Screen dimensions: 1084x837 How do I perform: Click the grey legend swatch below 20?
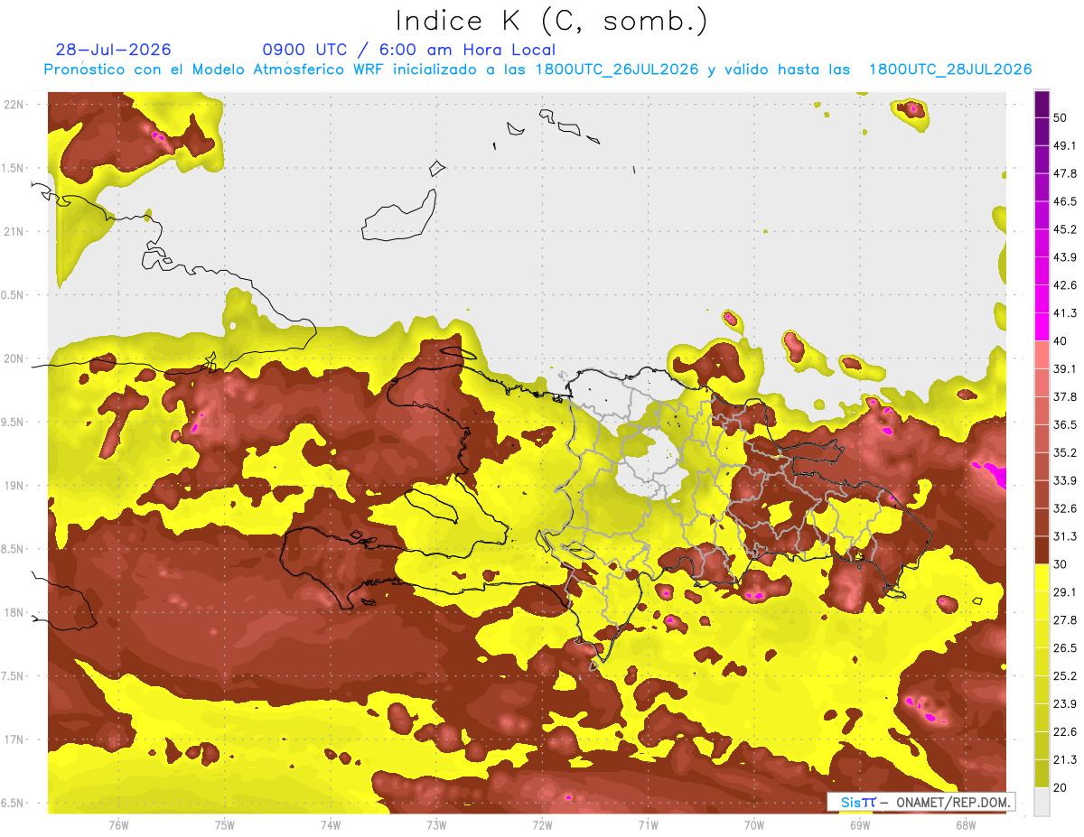[x=1042, y=802]
